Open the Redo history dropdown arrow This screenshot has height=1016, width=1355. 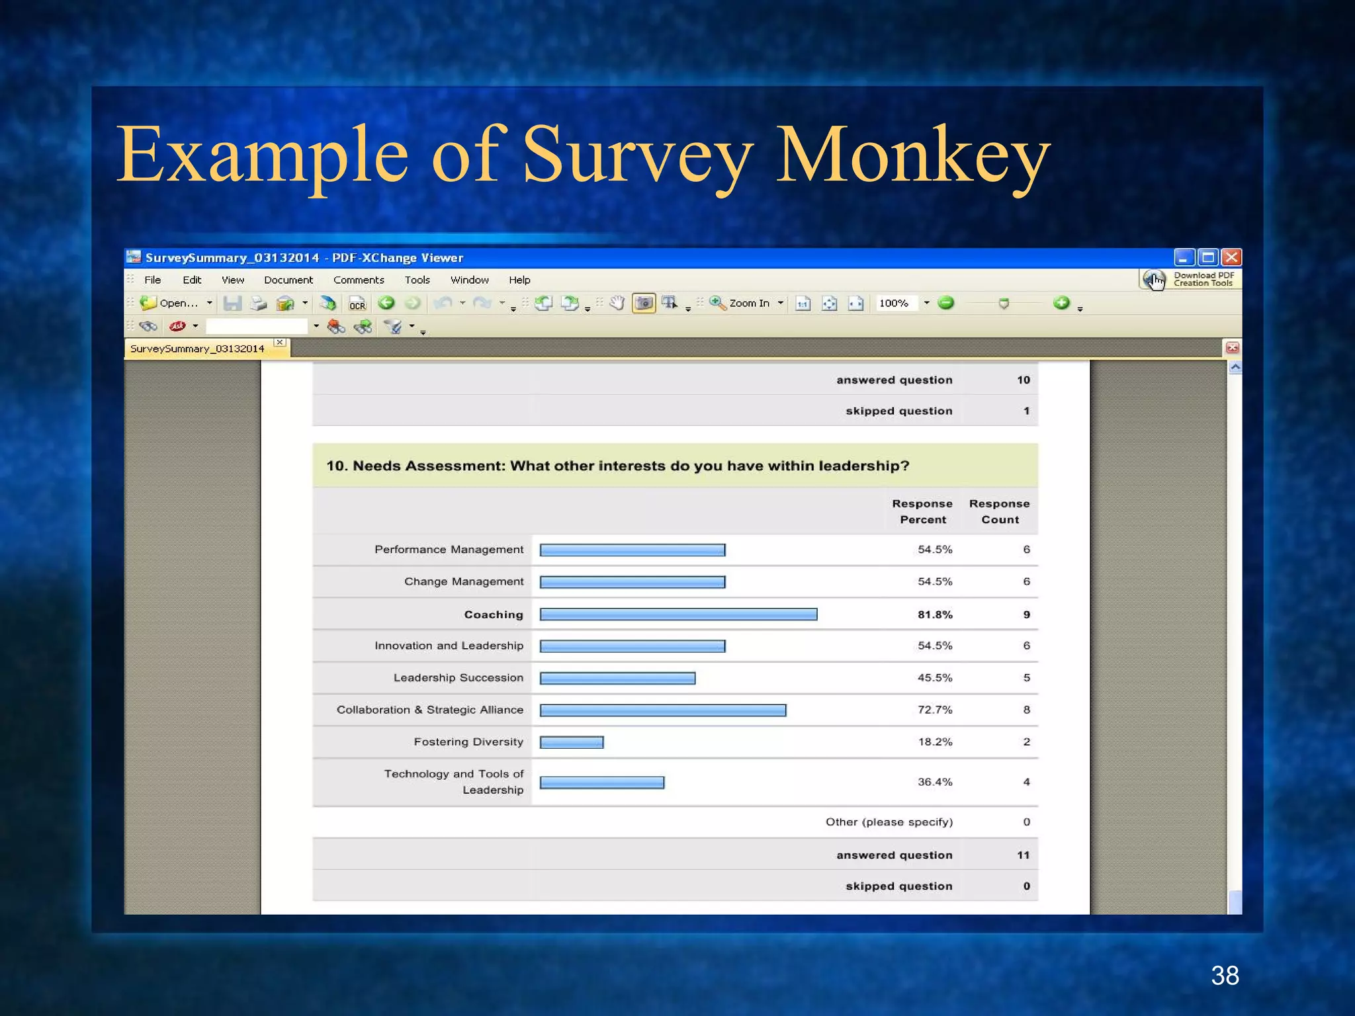click(x=502, y=303)
